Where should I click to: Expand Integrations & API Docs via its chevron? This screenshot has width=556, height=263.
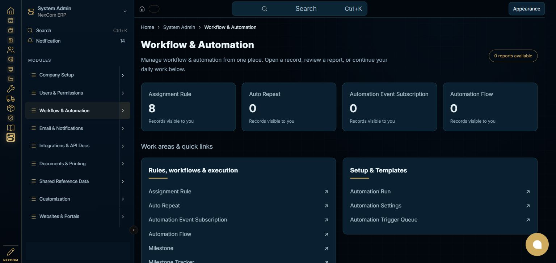pyautogui.click(x=123, y=146)
